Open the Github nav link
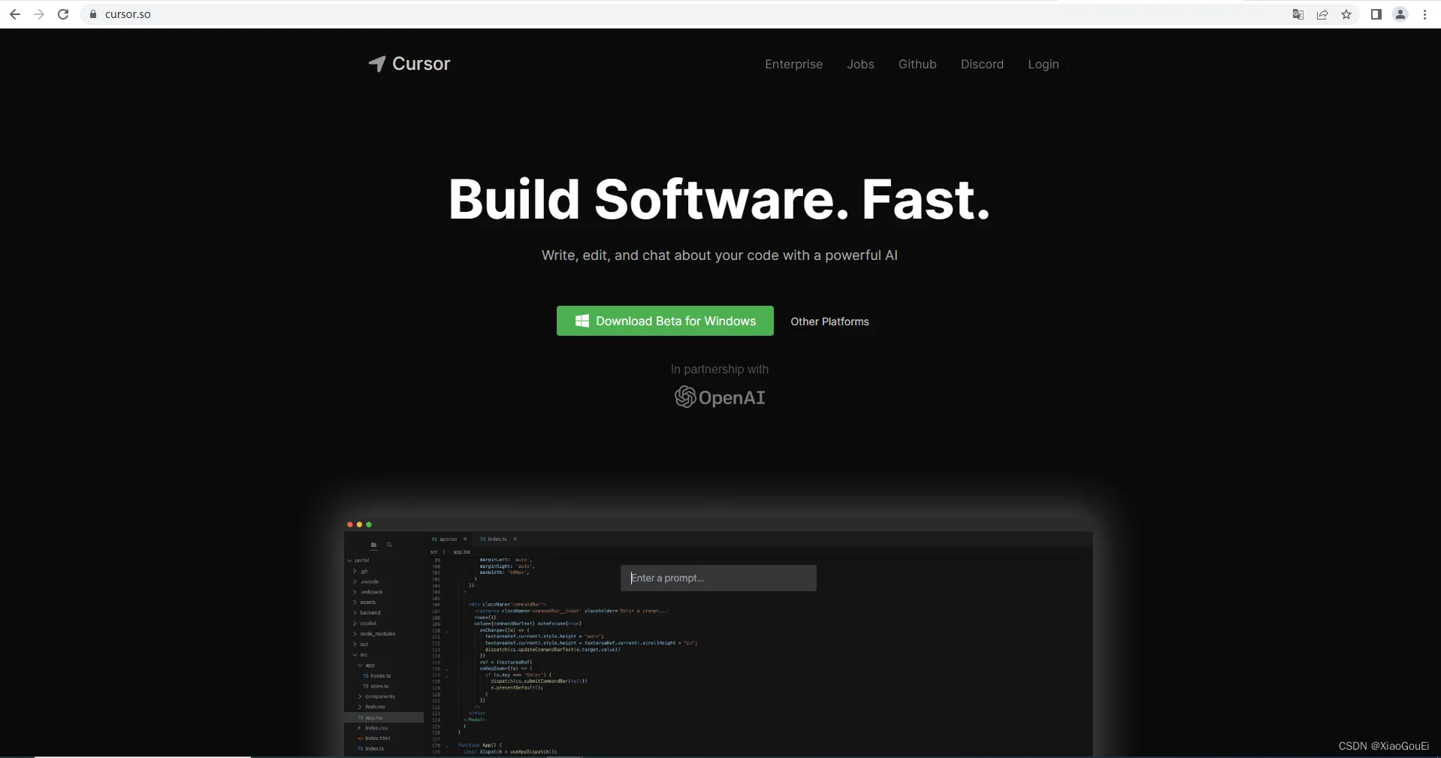1441x758 pixels. tap(917, 65)
